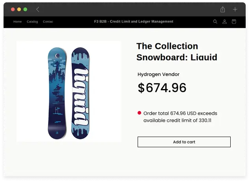Go to the Home menu item
The image size is (250, 182).
[17, 22]
